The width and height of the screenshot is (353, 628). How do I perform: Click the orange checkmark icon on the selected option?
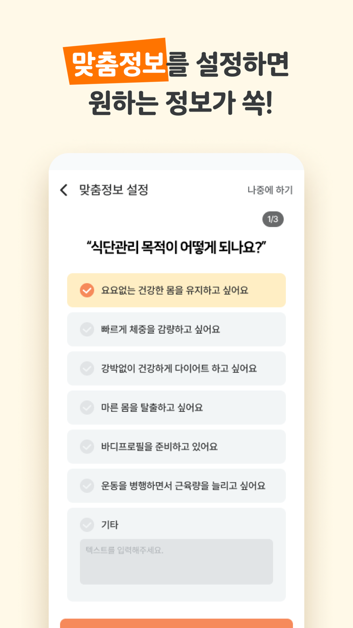coord(87,290)
